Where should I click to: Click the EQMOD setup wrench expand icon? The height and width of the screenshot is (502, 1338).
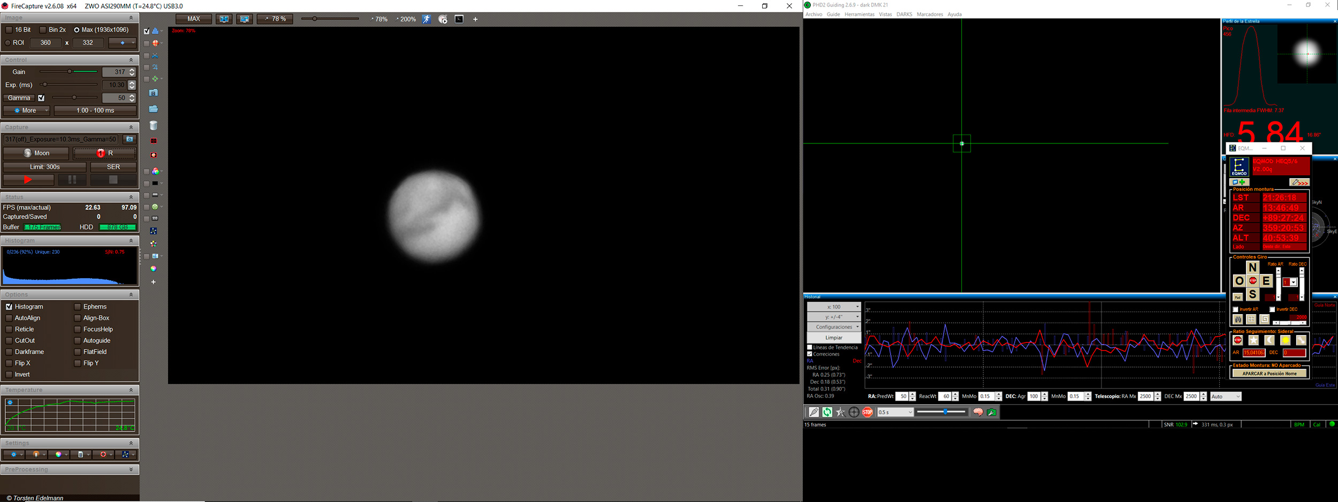click(1299, 182)
